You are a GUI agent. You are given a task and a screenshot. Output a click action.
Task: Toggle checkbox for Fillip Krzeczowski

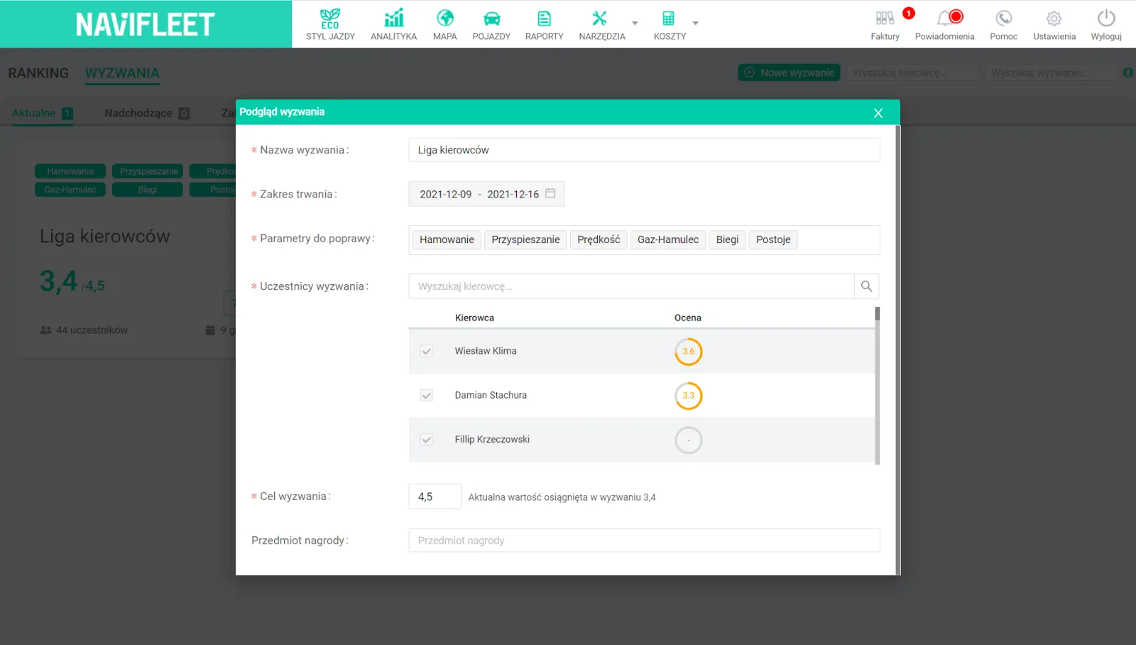coord(427,440)
